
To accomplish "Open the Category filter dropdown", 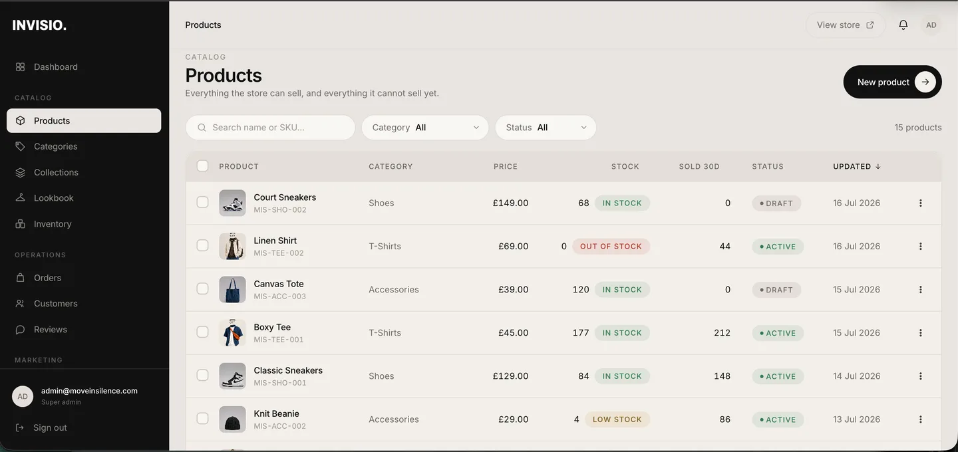I will tap(425, 128).
